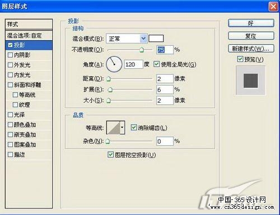The image size is (280, 215).
Task: Click 复位 reset button
Action: click(251, 36)
